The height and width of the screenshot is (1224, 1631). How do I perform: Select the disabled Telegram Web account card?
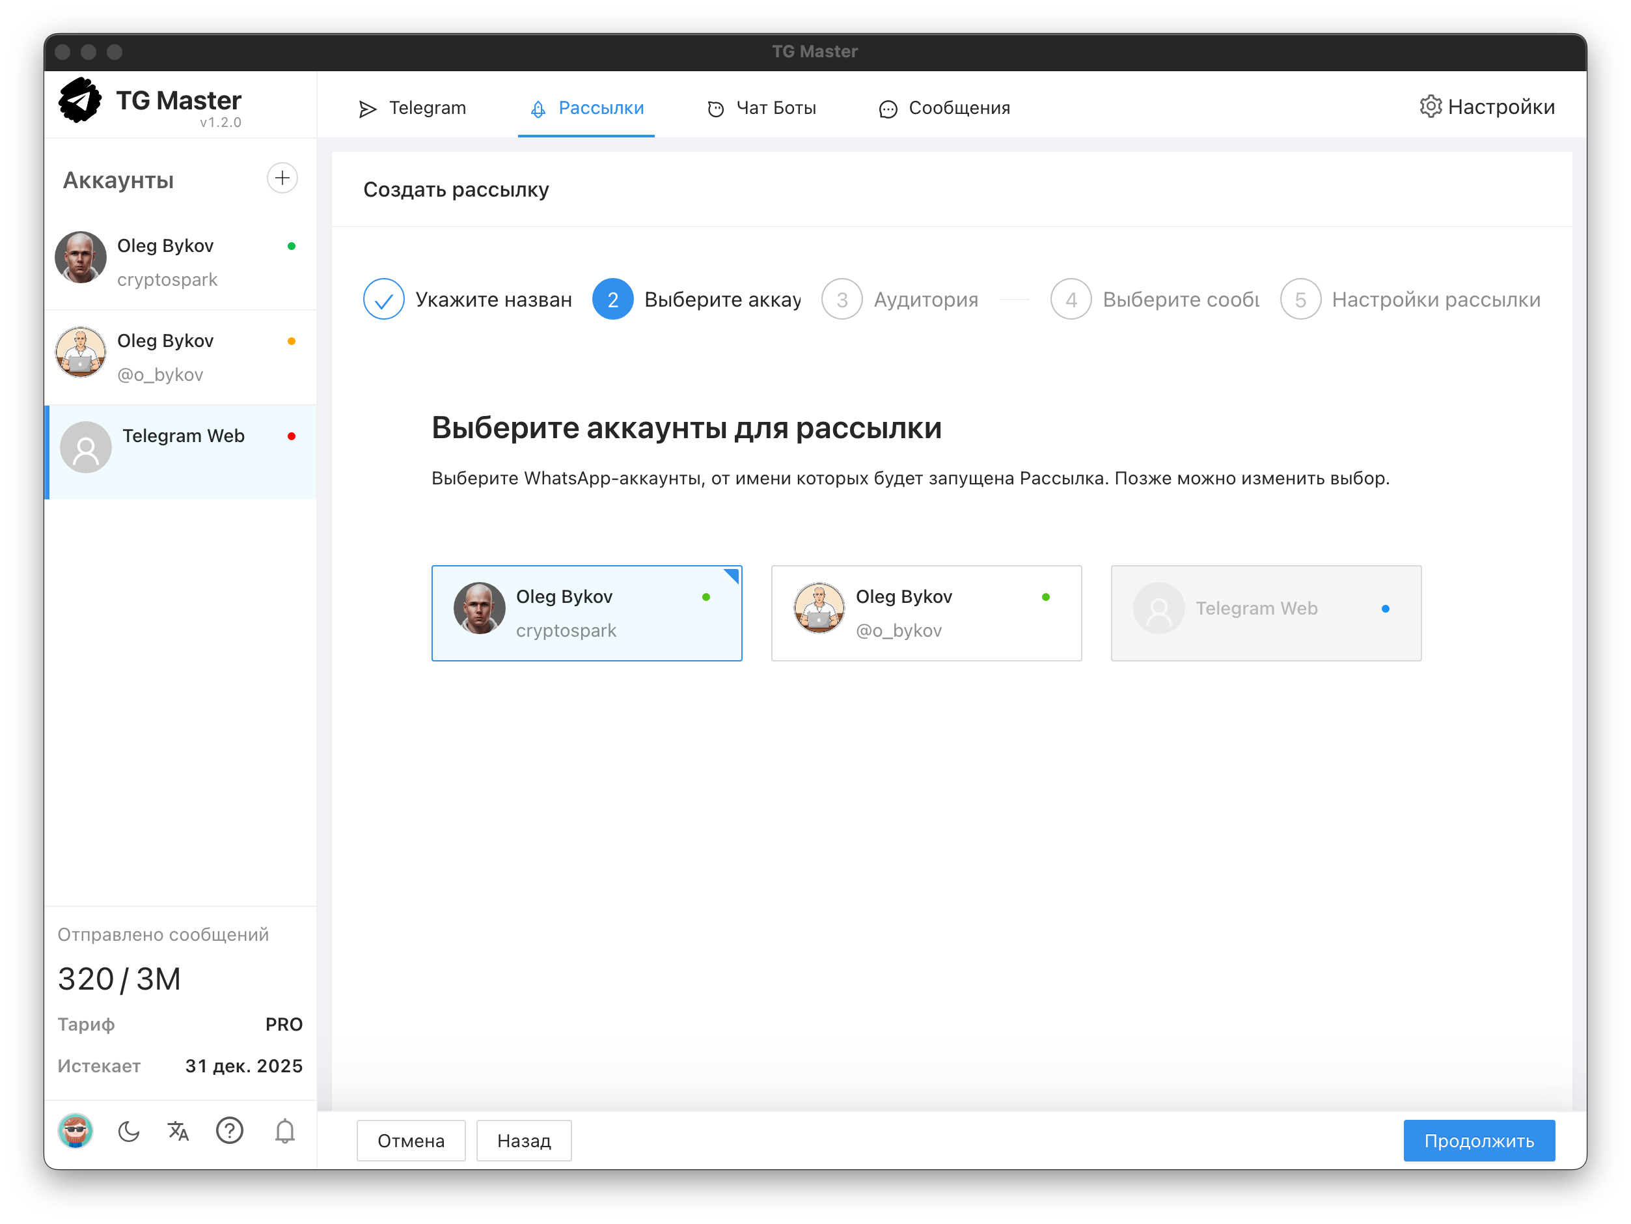tap(1265, 613)
